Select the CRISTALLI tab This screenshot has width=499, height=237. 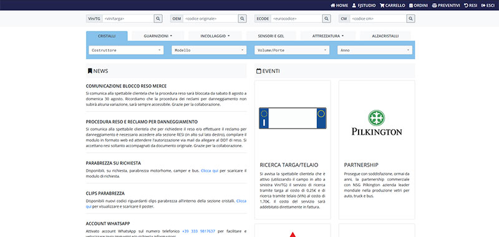point(107,36)
